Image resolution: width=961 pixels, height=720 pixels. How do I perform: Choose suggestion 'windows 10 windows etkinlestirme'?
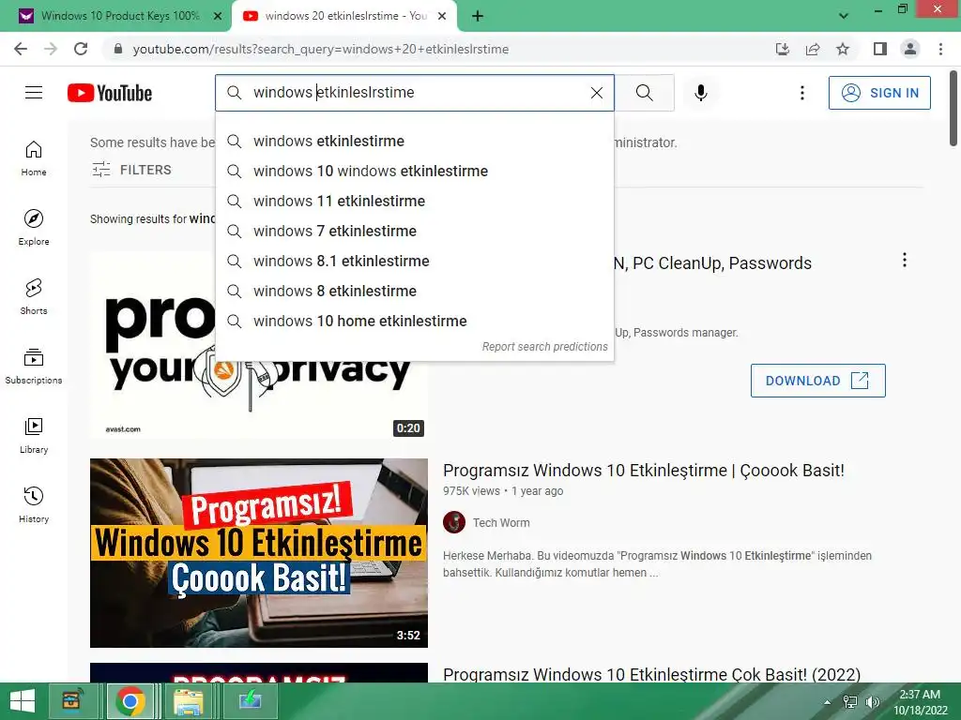pos(414,172)
